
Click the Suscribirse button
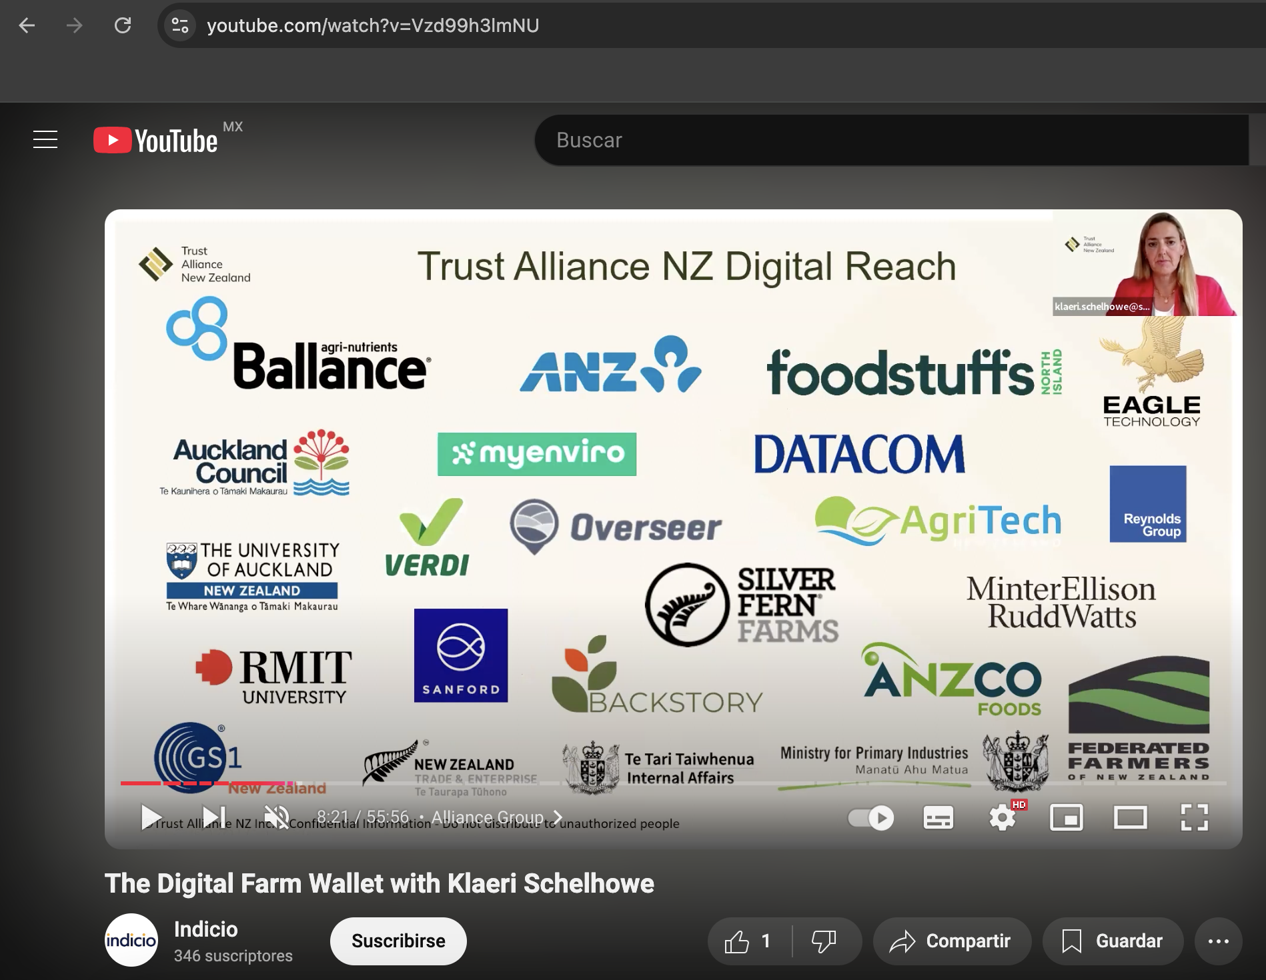pyautogui.click(x=398, y=941)
